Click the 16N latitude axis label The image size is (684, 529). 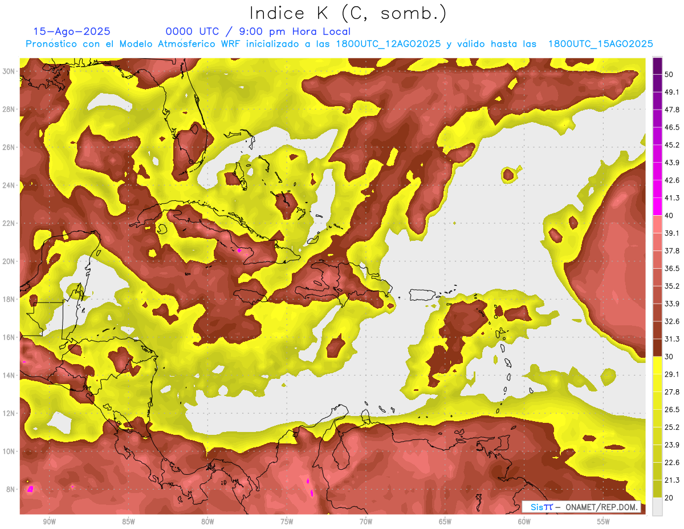click(x=9, y=337)
